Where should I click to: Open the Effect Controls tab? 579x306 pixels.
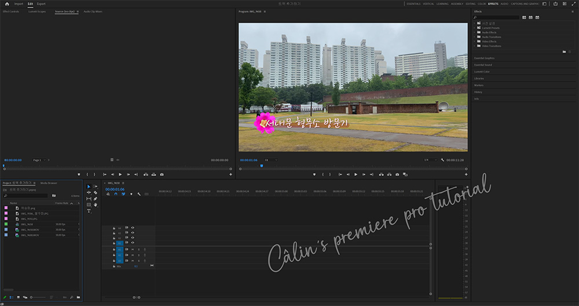pos(10,12)
